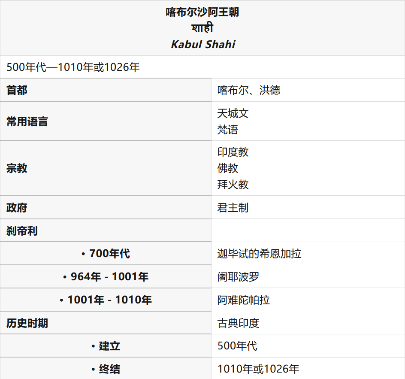Click the 历史时期 row label
This screenshot has height=379, width=405.
click(x=27, y=323)
